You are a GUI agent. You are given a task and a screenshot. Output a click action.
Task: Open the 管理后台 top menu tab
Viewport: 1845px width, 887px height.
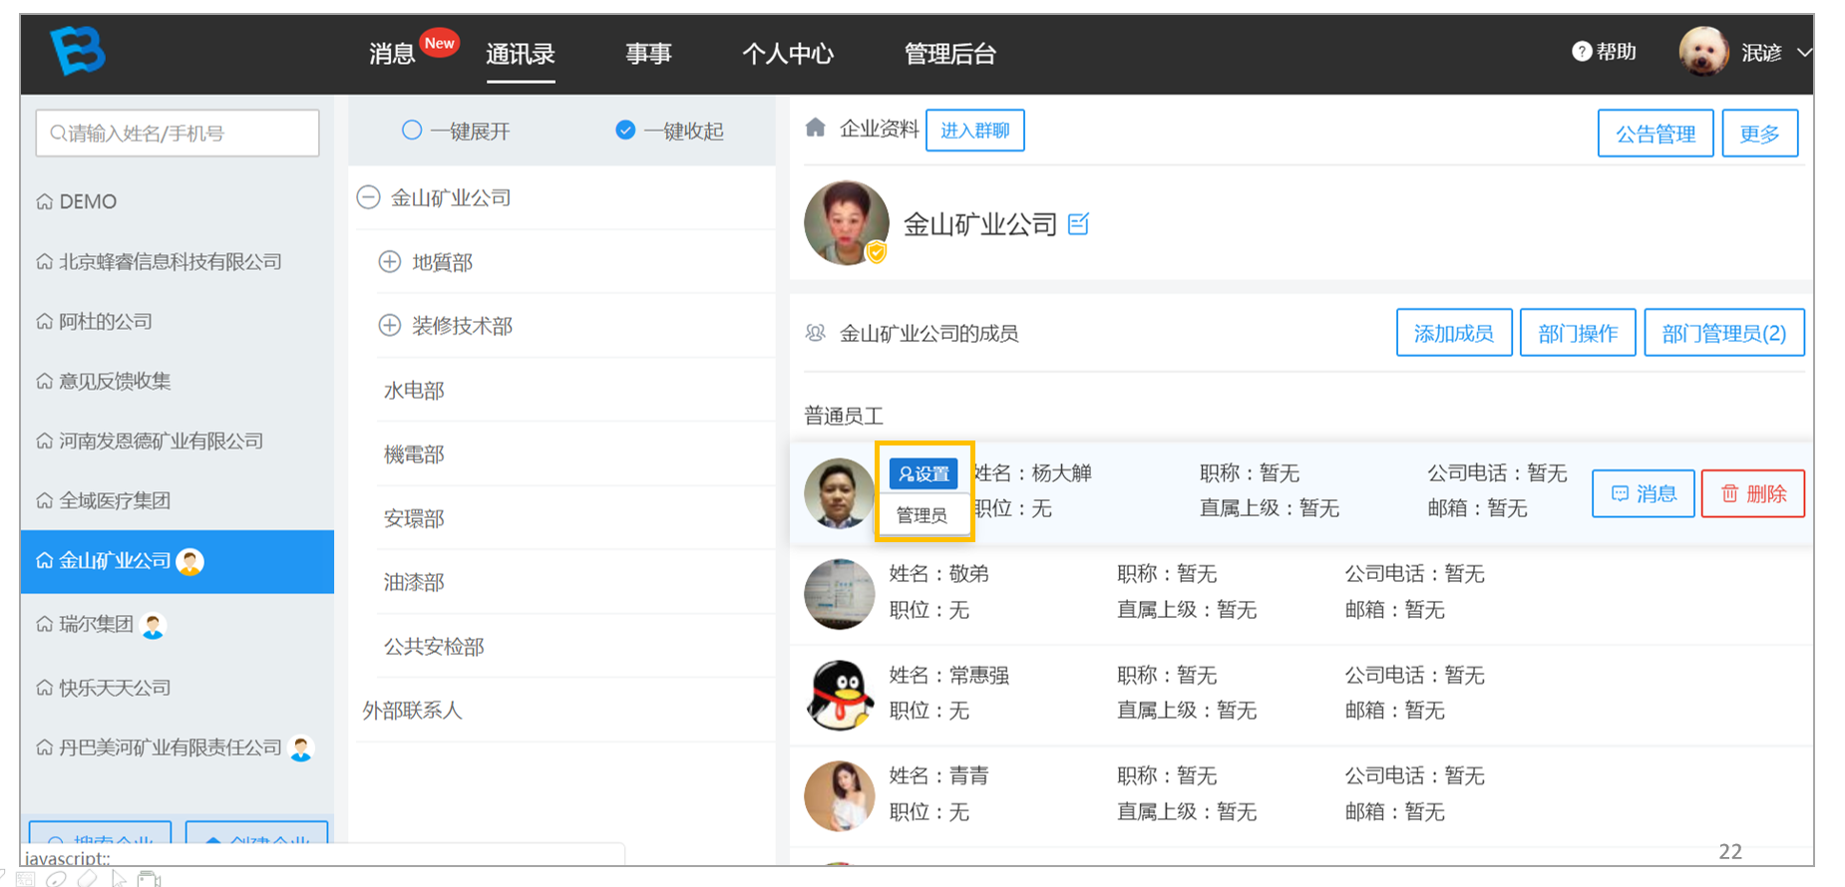[x=949, y=54]
